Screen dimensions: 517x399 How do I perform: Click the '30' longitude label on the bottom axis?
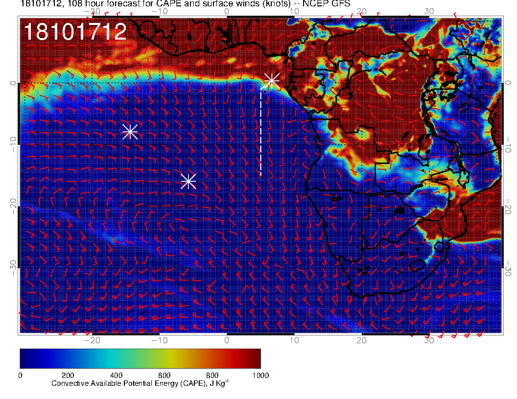click(x=429, y=340)
